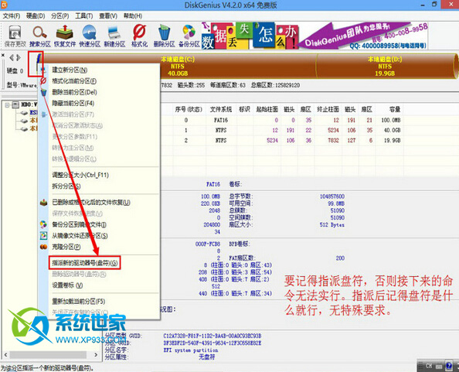Click the 终止柱面 column header
The height and width of the screenshot is (372, 459).
click(x=328, y=110)
